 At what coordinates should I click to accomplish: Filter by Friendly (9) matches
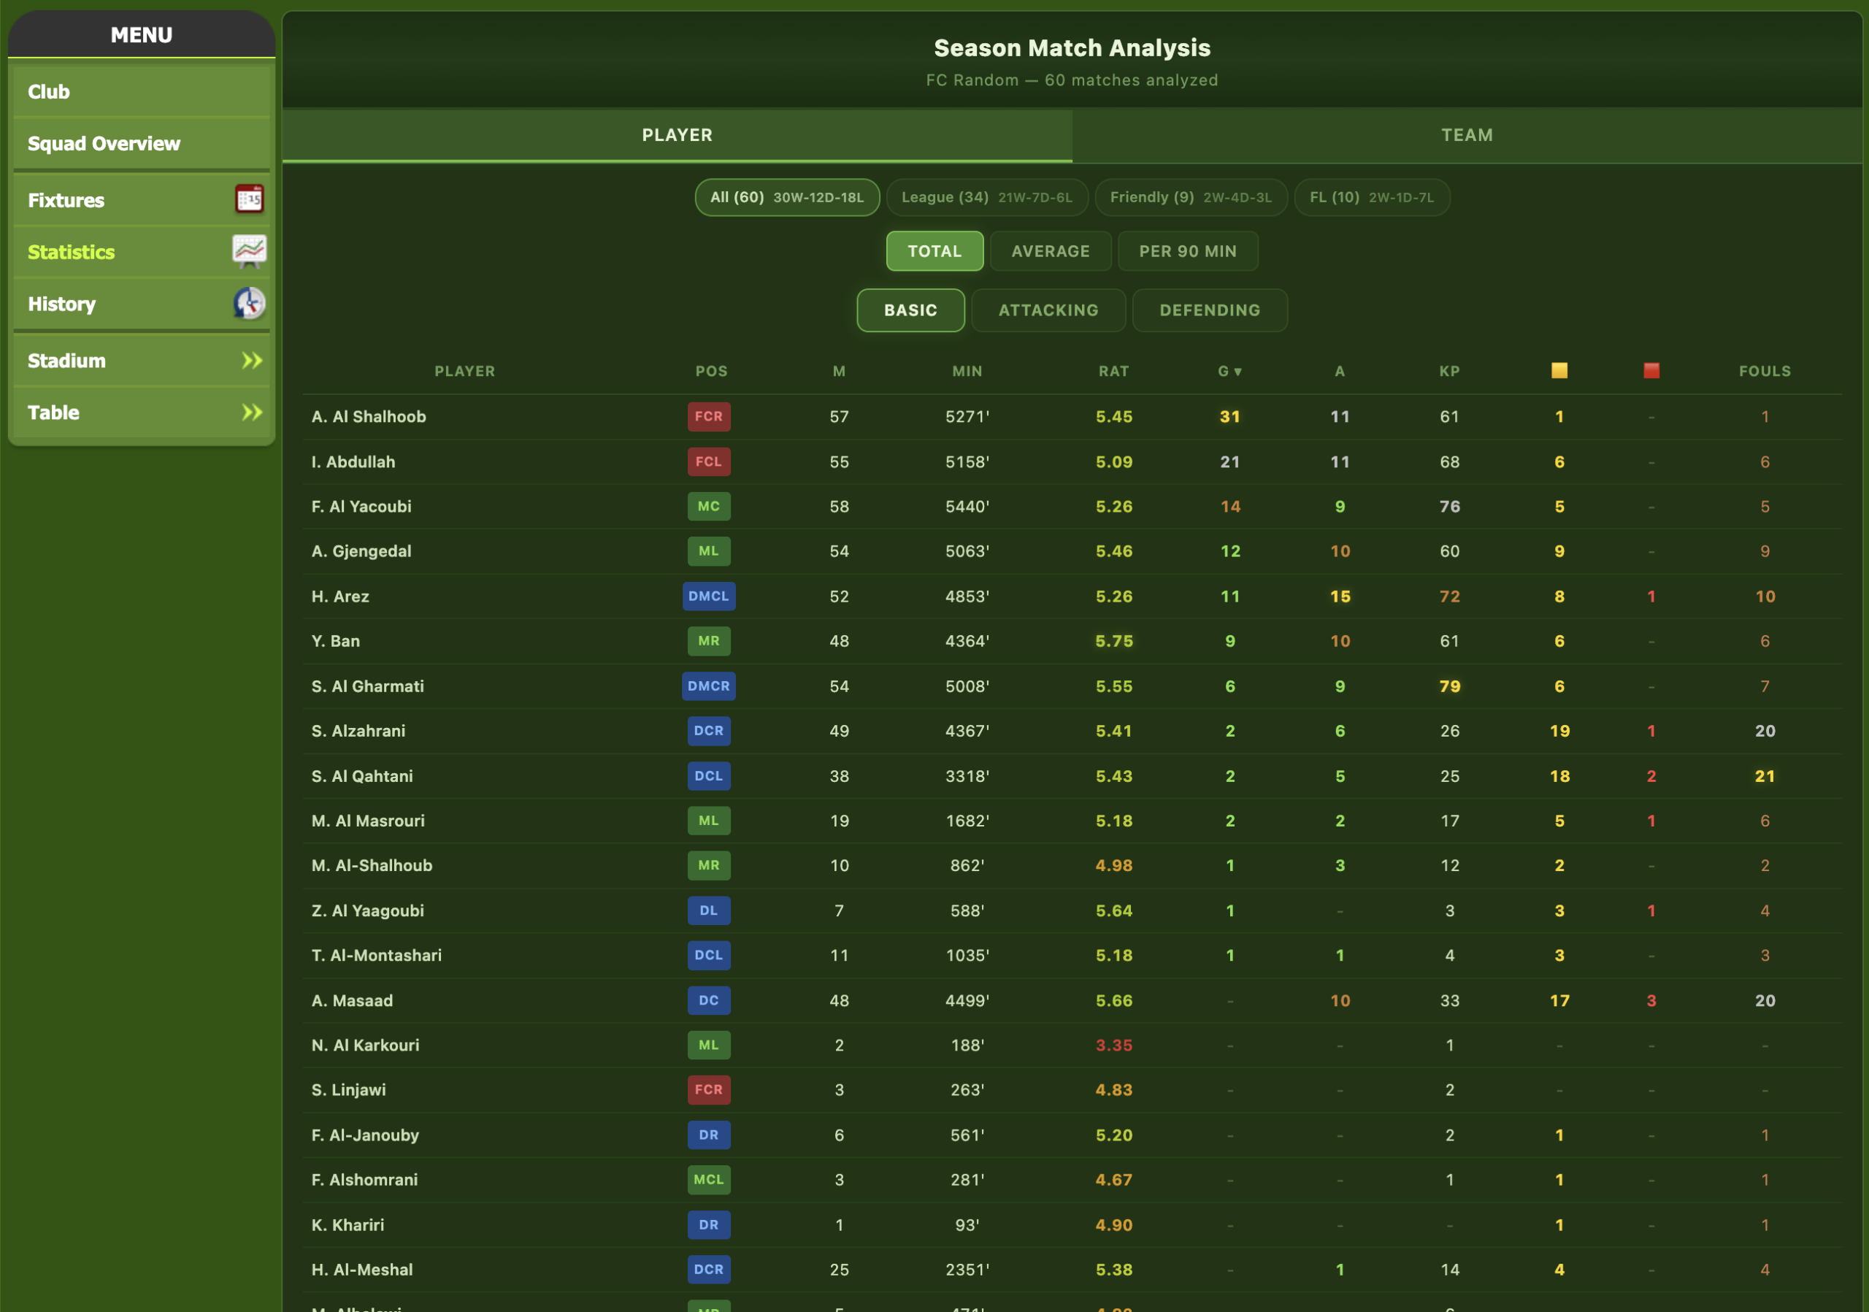pyautogui.click(x=1190, y=198)
